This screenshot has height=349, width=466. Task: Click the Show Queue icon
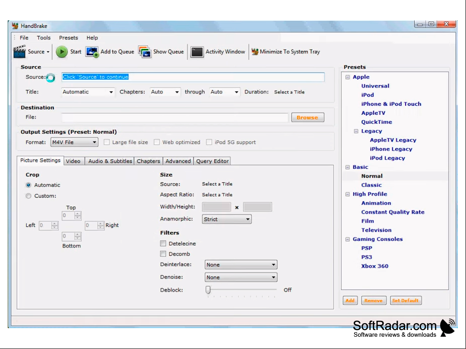pyautogui.click(x=145, y=52)
